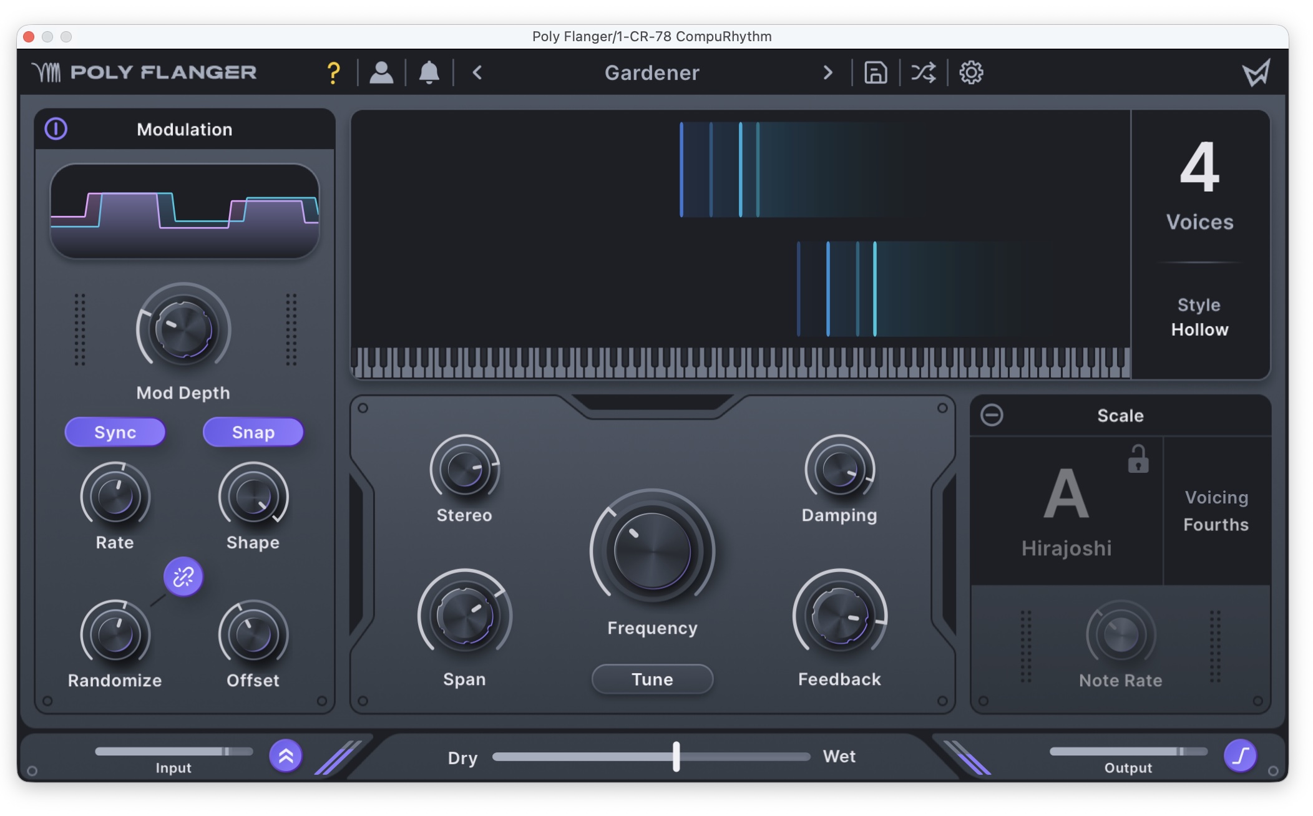Save preset with floppy disk icon
The height and width of the screenshot is (816, 1313).
[x=875, y=73]
